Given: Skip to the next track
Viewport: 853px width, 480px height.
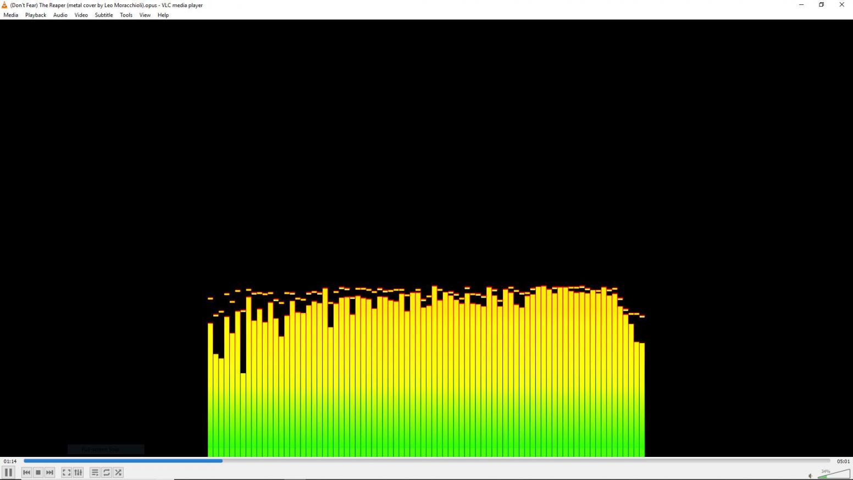Looking at the screenshot, I should (50, 472).
